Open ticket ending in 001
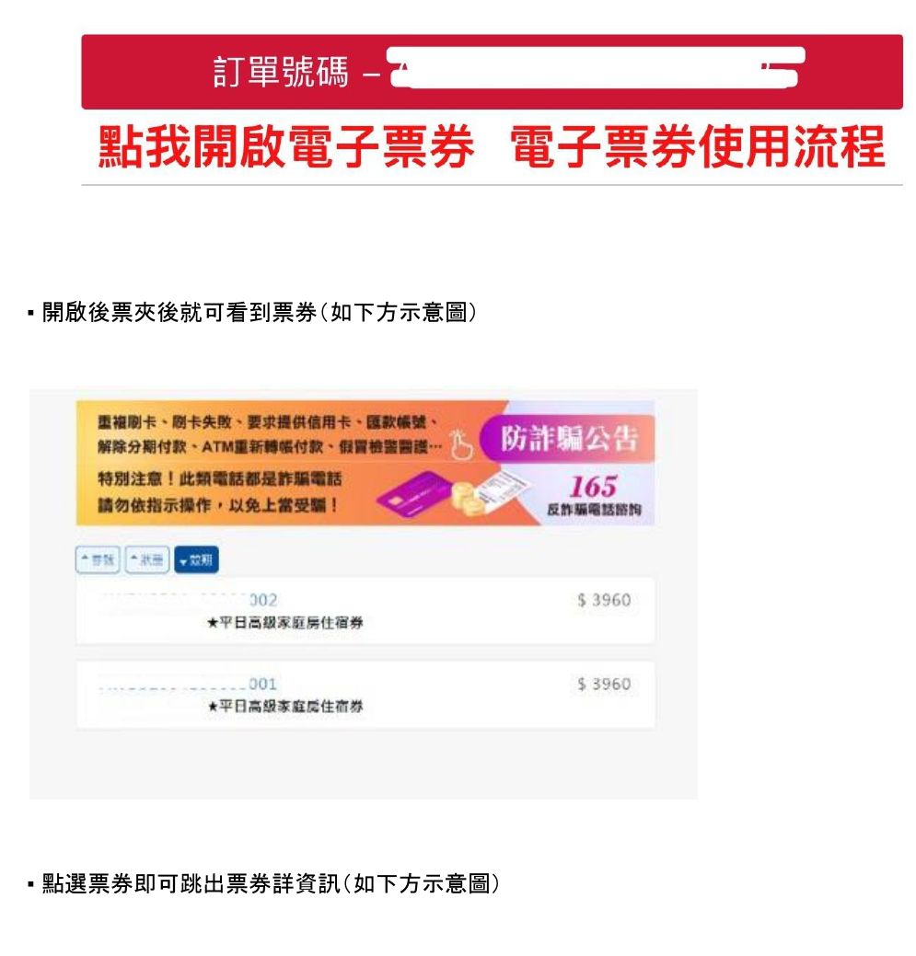Viewport: 916px width, 956px height. coord(365,695)
